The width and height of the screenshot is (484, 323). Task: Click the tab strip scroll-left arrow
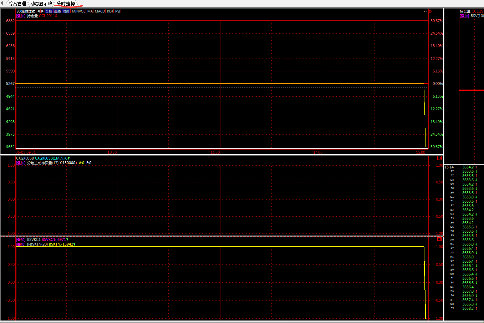pyautogui.click(x=2, y=3)
